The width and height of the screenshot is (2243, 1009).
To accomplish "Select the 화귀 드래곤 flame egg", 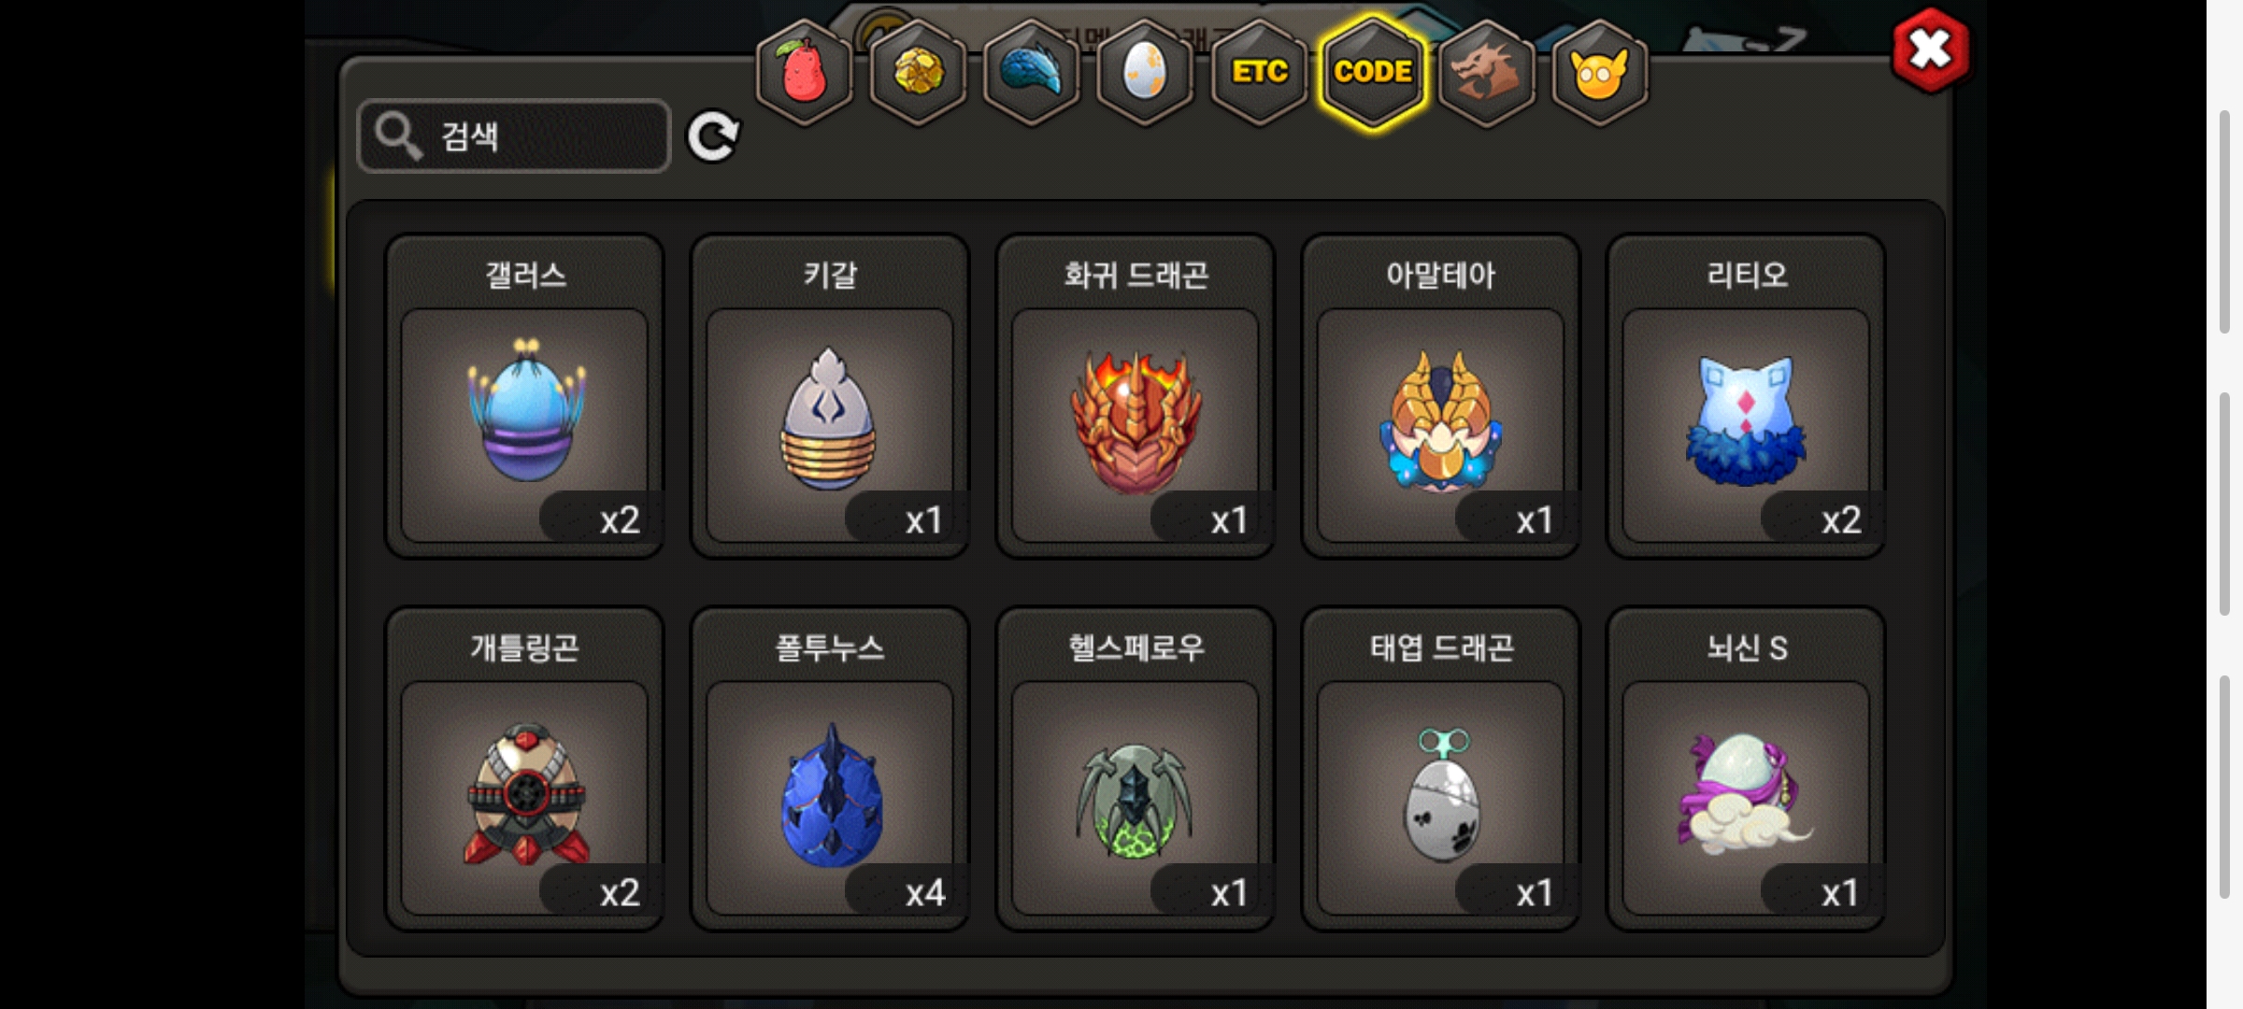I will point(1136,396).
